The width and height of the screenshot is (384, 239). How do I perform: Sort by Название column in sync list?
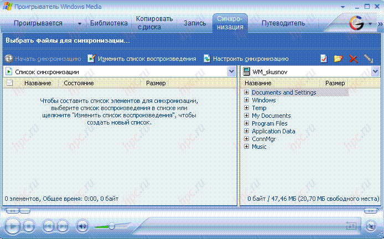tap(38, 83)
